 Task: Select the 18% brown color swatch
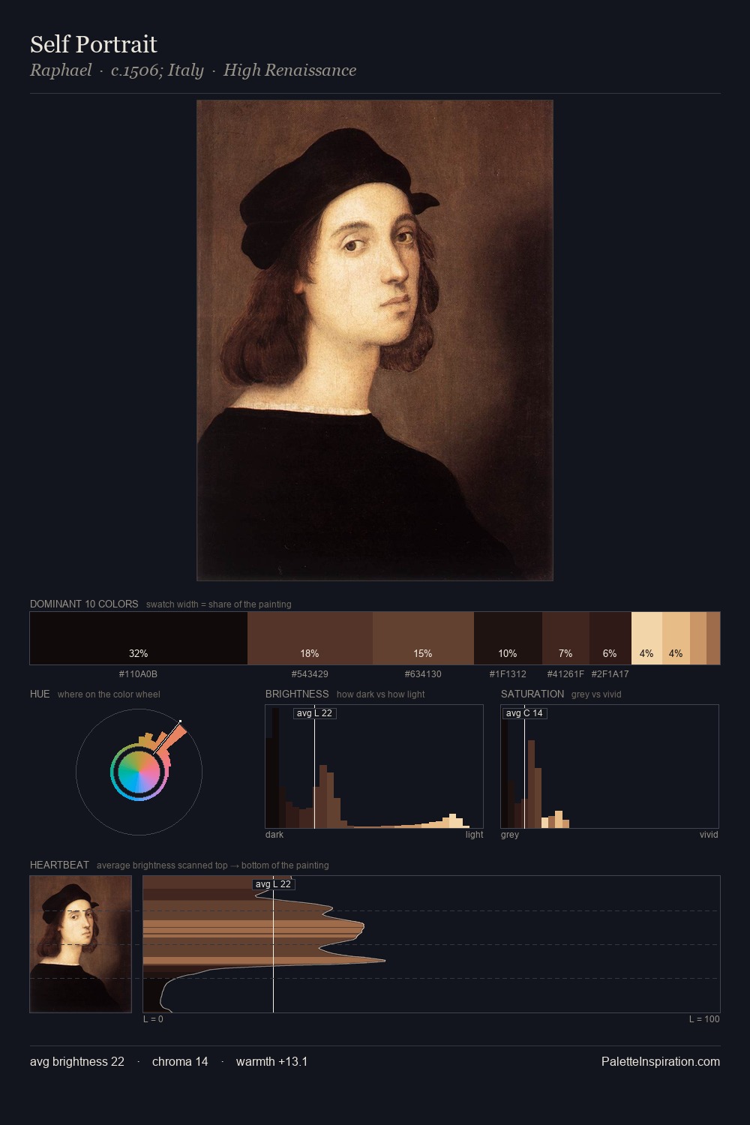tap(310, 638)
